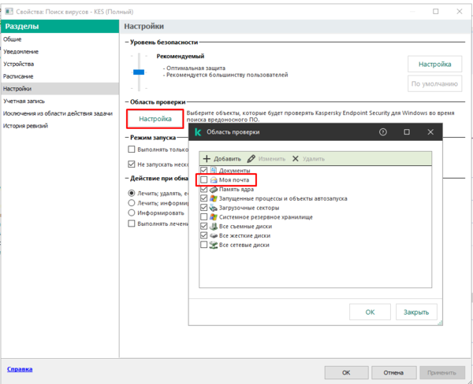Screen dimensions: 473x384
Task: Open Исключения из области действия задачи
Action: [x=60, y=113]
